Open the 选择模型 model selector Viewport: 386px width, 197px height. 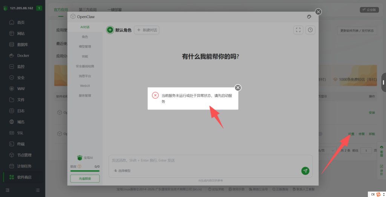point(122,171)
